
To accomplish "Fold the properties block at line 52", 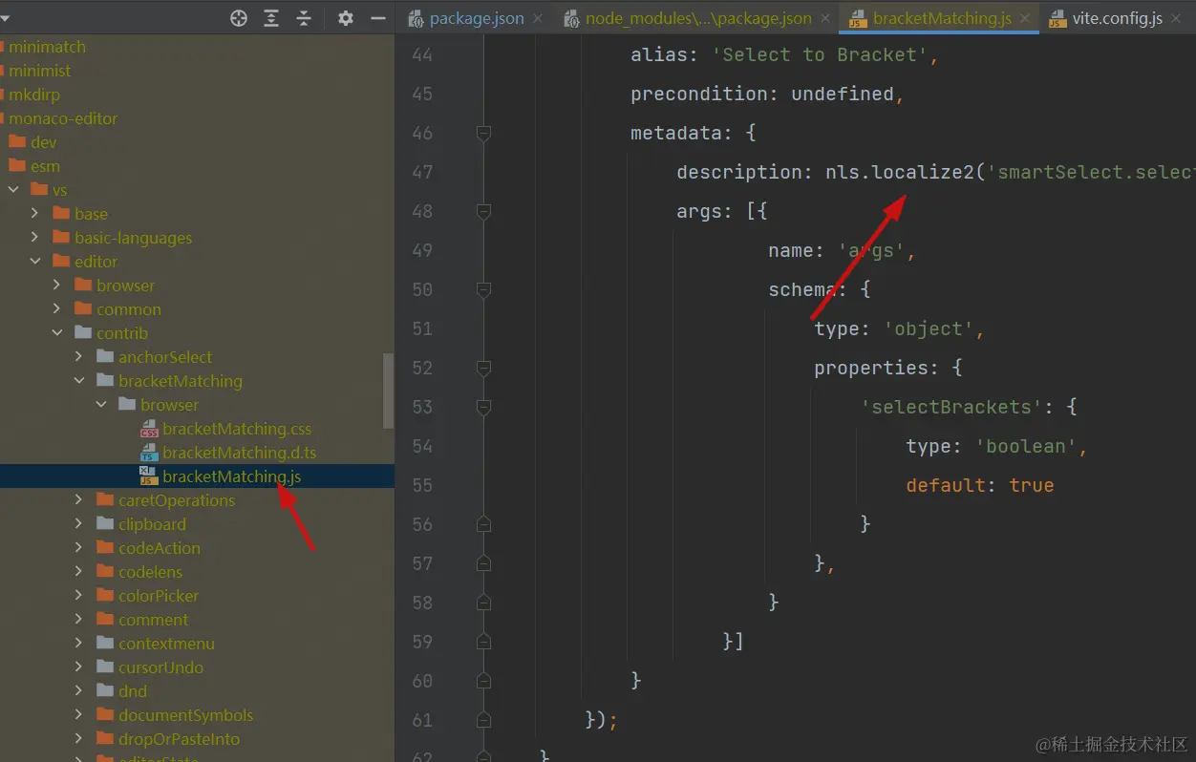I will point(483,368).
